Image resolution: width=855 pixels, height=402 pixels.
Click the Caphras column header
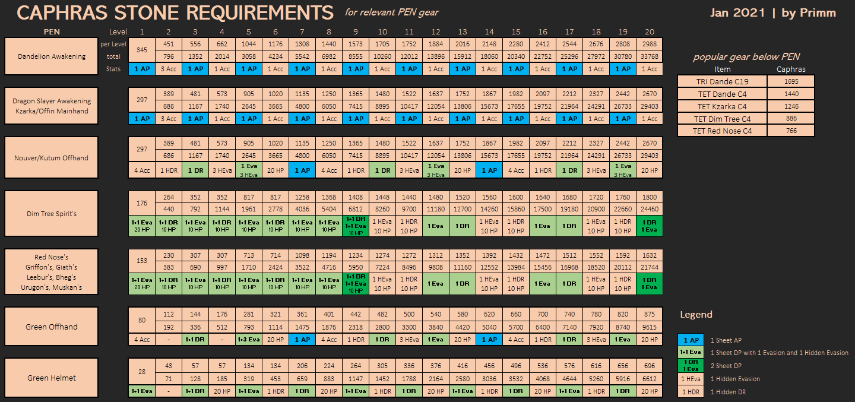point(790,69)
